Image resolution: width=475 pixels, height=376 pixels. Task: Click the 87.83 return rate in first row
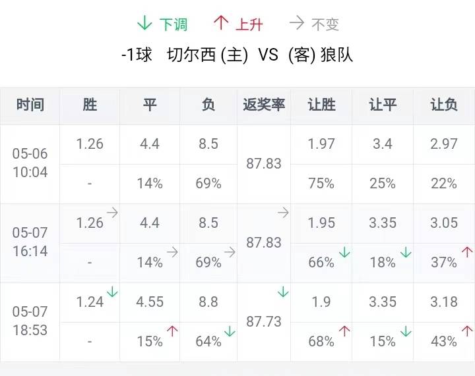[x=264, y=163]
